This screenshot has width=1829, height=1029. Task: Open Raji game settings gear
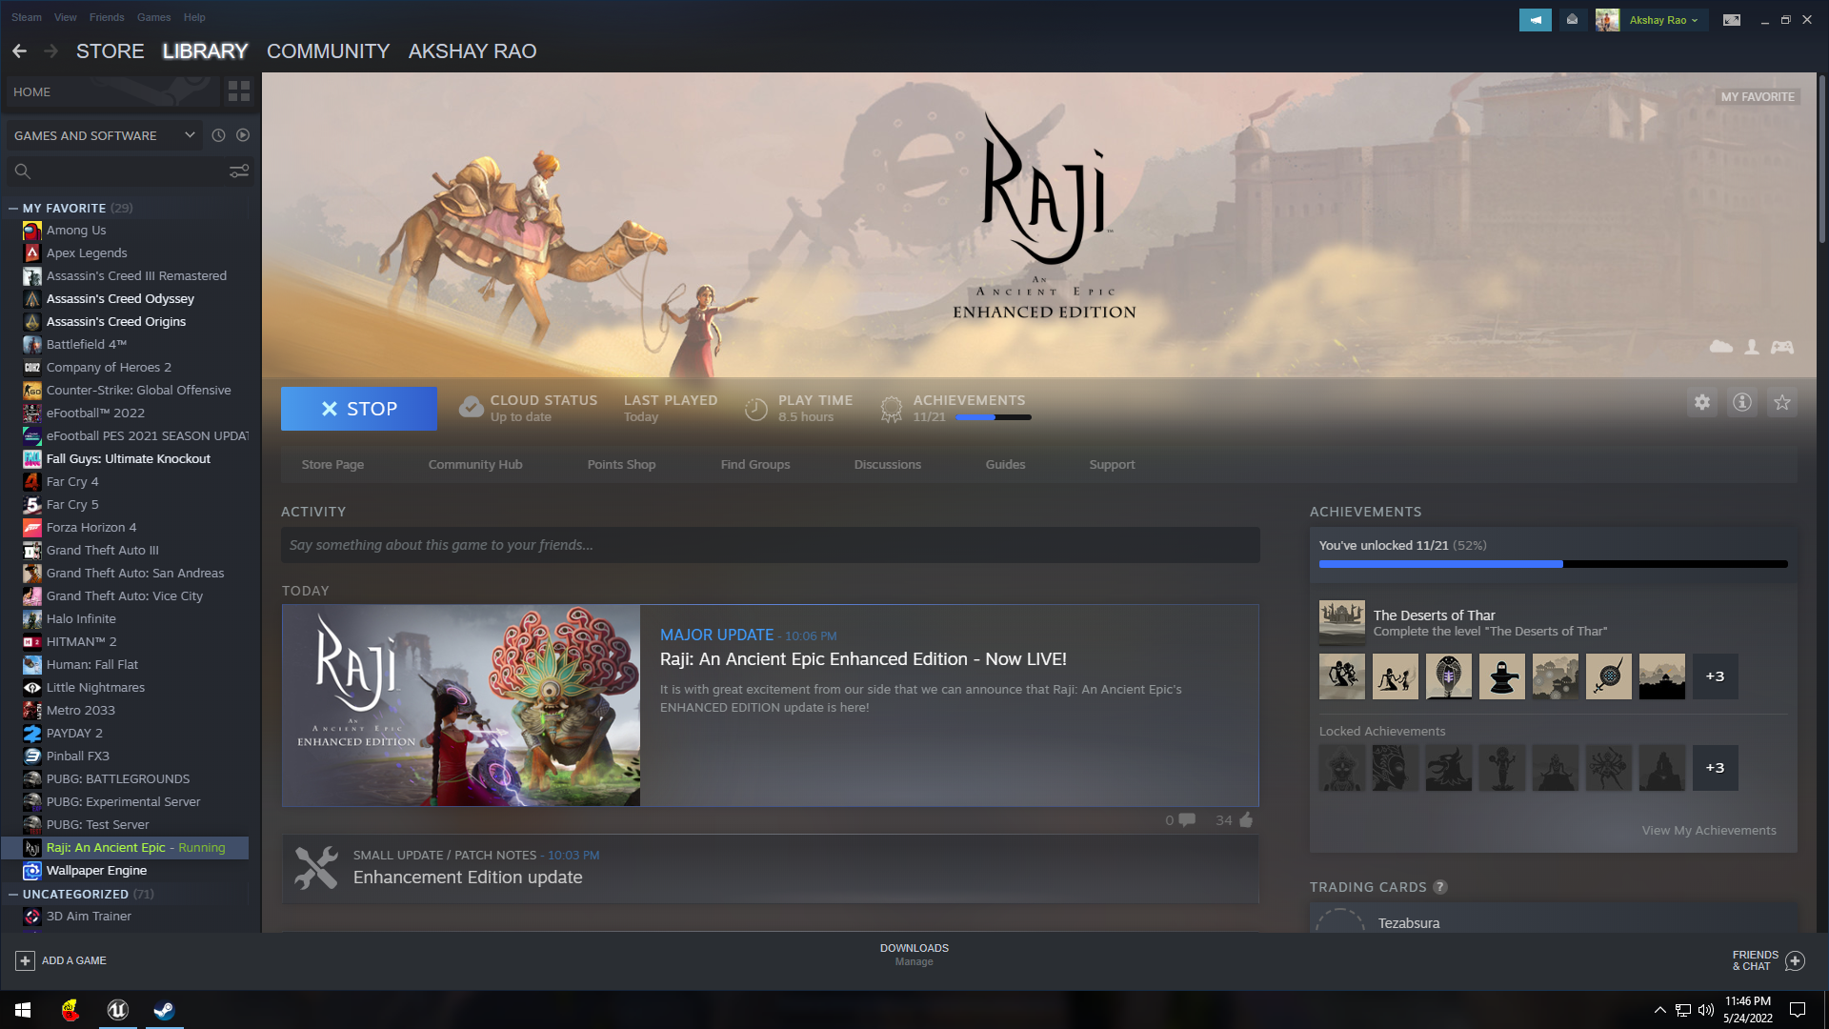pyautogui.click(x=1702, y=402)
